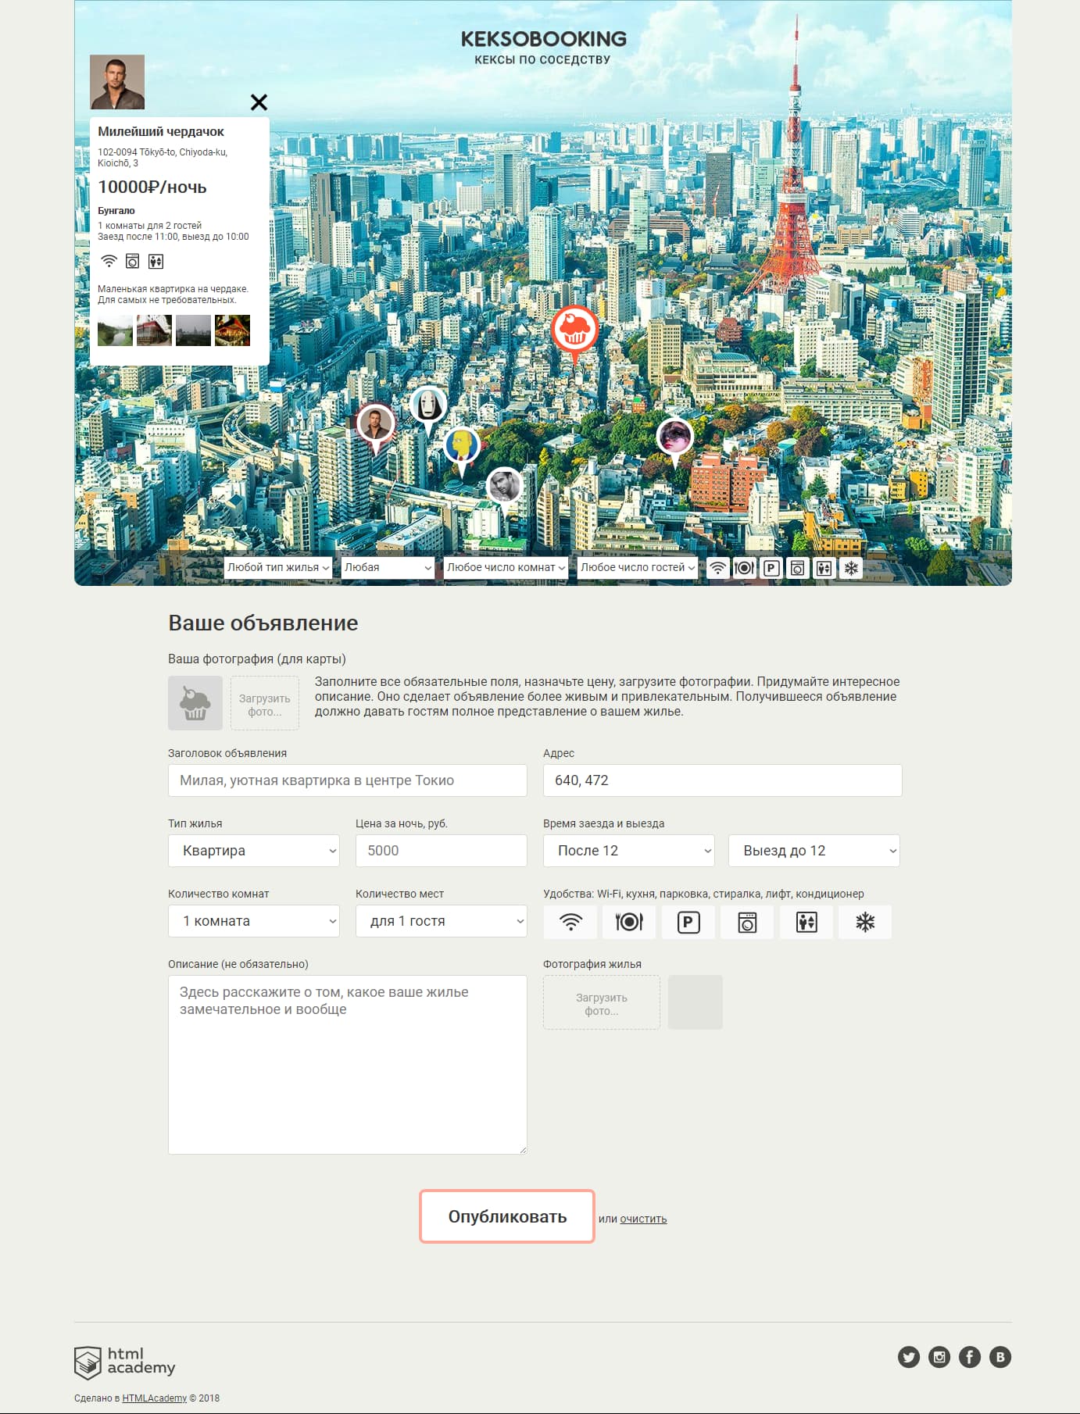
Task: Open the 'После 12' check-in time dropdown
Action: (x=629, y=851)
